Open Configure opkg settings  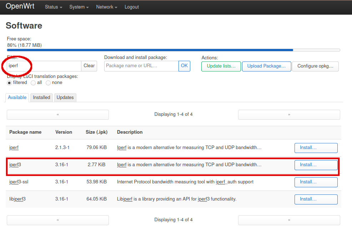pos(315,66)
